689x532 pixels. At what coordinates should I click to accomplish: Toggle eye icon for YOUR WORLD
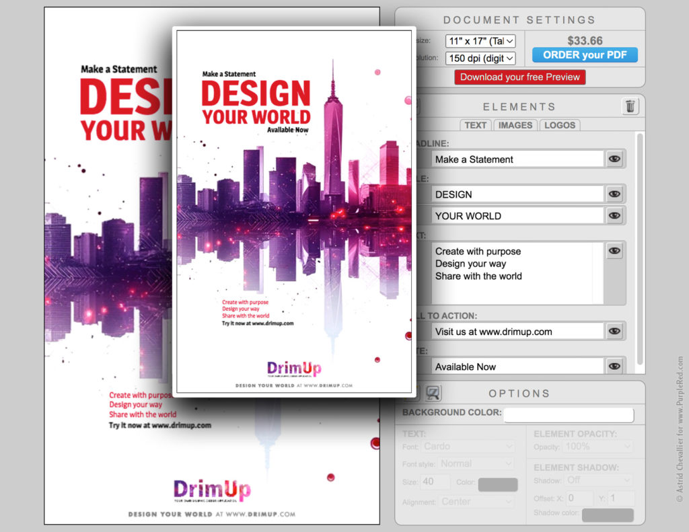(x=614, y=216)
